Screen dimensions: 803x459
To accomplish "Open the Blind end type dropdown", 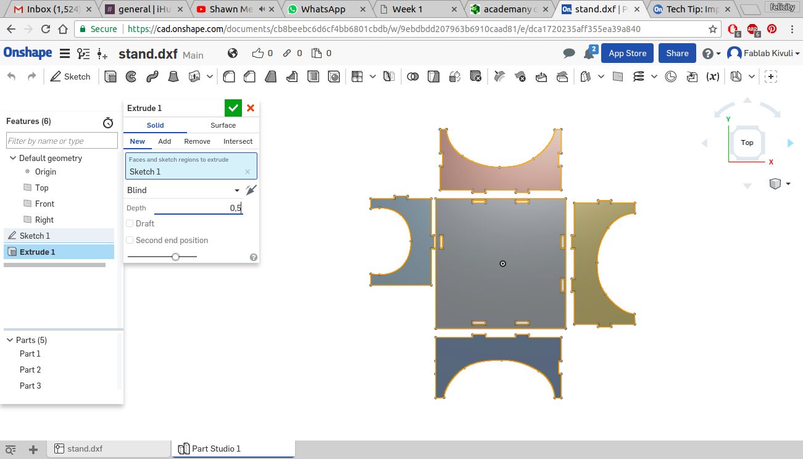I will [x=183, y=190].
